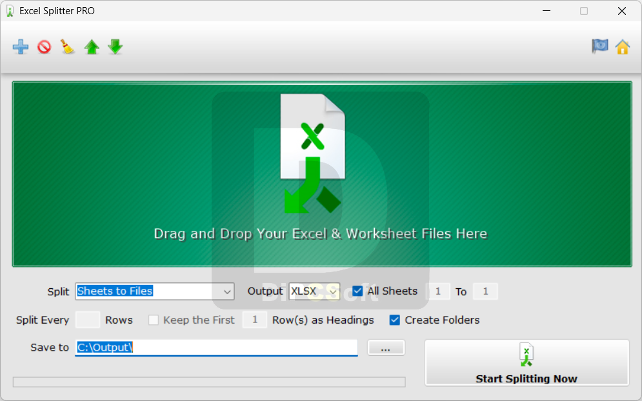Enable Keep the First rows checkbox
The image size is (642, 401).
point(154,320)
